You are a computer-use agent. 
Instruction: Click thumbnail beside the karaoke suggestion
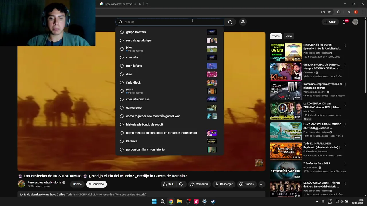[212, 141]
